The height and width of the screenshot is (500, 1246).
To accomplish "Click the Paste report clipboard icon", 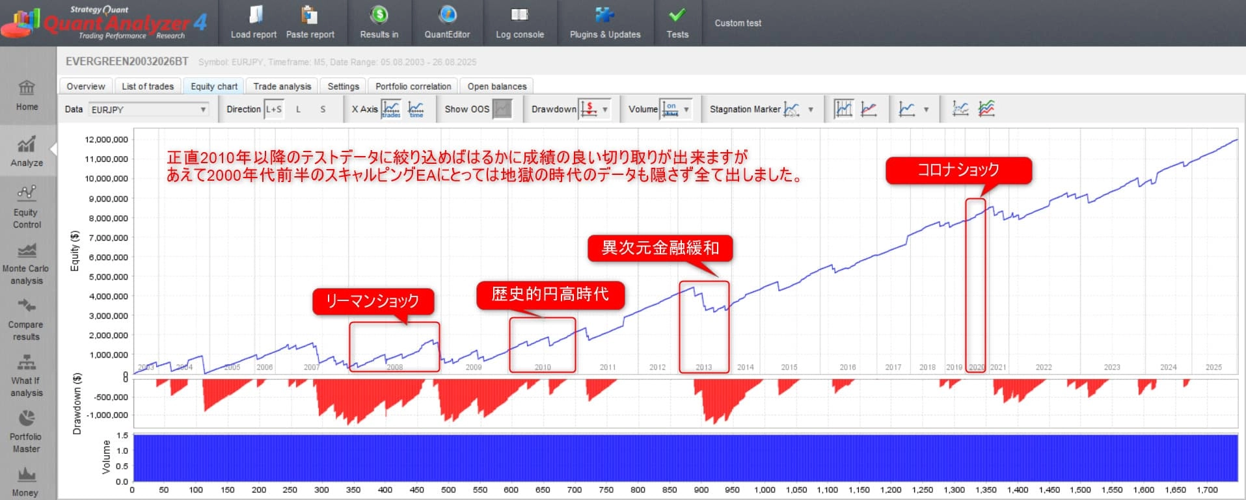I will (x=309, y=14).
